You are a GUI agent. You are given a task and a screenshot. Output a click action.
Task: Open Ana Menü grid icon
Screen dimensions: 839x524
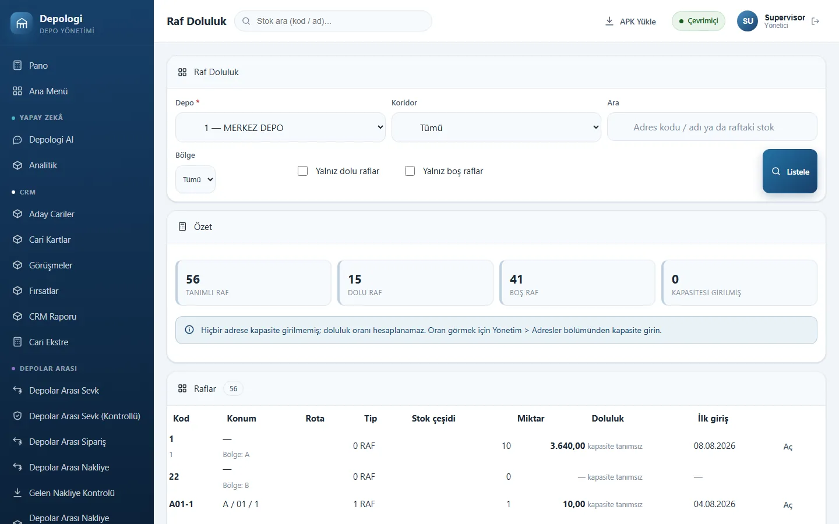click(x=17, y=91)
